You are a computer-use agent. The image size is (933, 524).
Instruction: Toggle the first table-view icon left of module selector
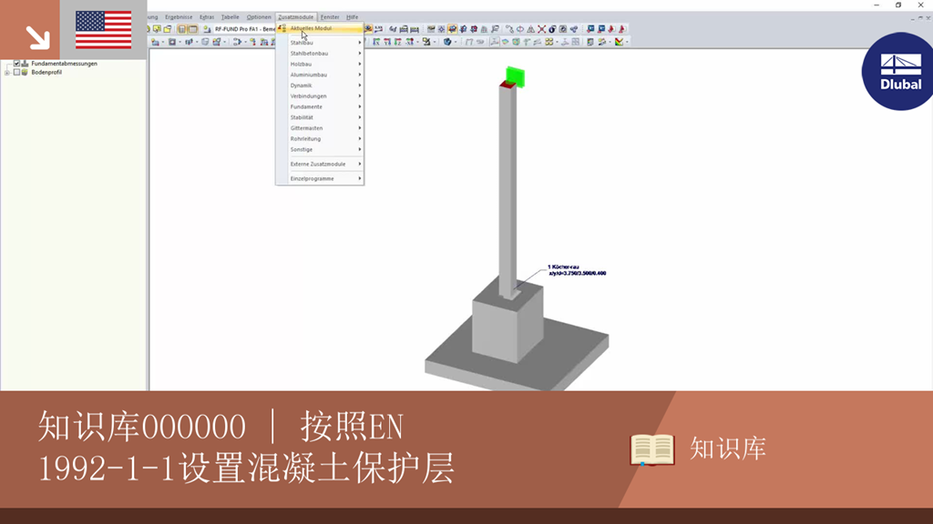pos(181,29)
